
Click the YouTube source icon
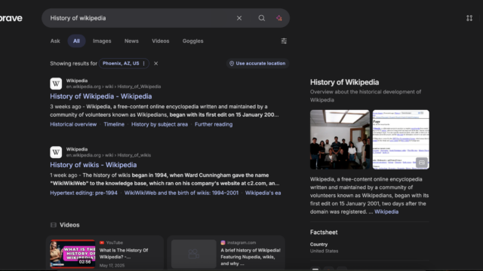(x=102, y=242)
